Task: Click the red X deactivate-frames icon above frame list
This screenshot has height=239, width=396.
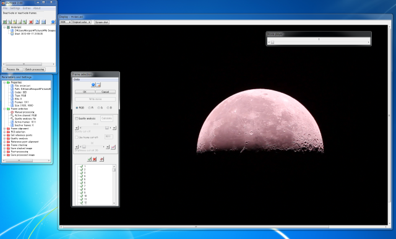Action: [95, 159]
